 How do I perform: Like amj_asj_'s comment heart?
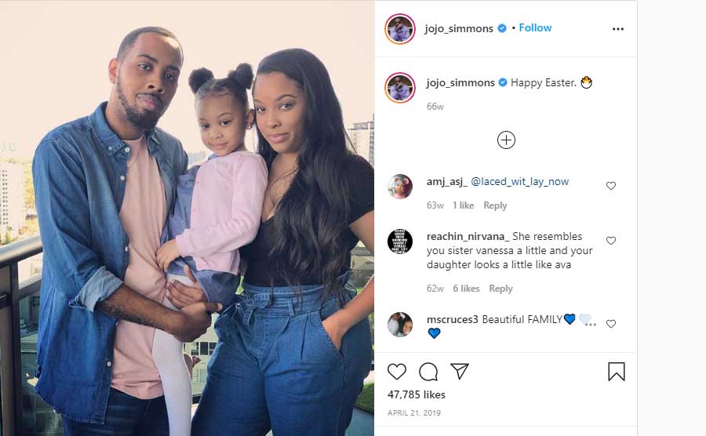click(611, 186)
